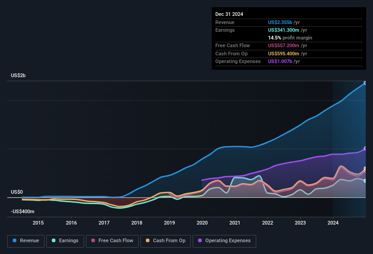The height and width of the screenshot is (254, 373).
Task: Click the US$0 y-axis label
Action: tap(17, 192)
